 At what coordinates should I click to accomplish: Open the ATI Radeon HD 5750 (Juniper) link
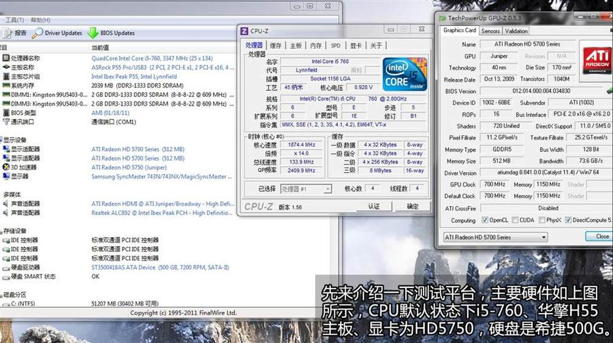tap(129, 168)
